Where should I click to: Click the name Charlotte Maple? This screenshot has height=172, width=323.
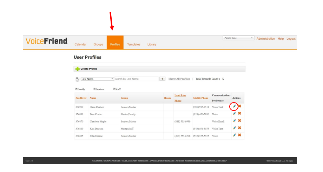98,121
